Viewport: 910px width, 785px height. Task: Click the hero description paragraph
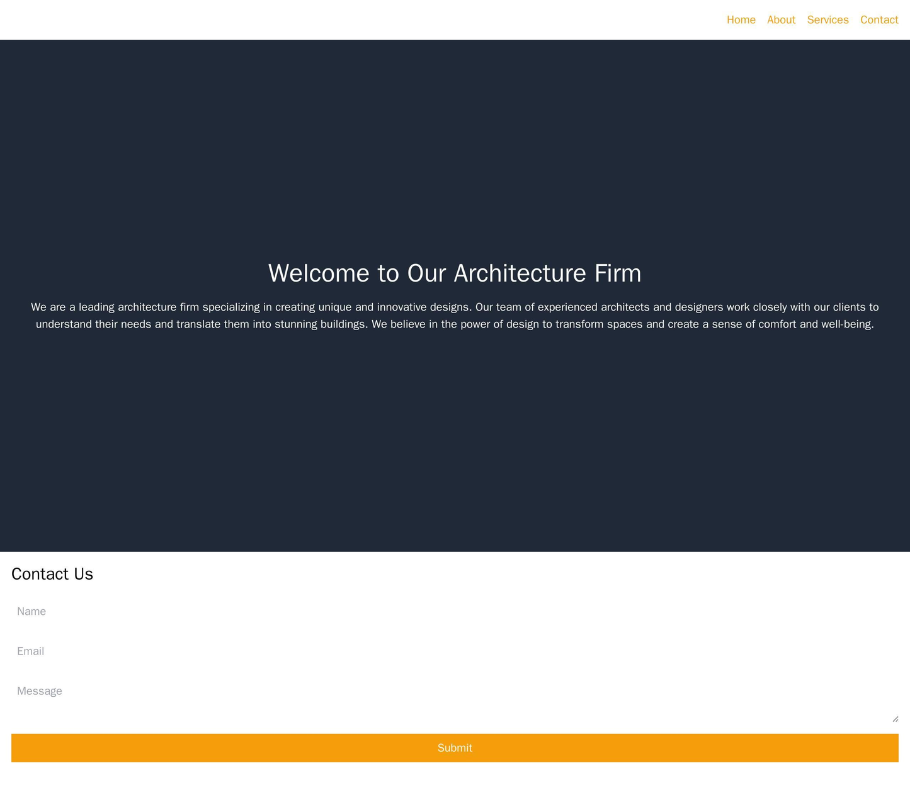pos(455,315)
